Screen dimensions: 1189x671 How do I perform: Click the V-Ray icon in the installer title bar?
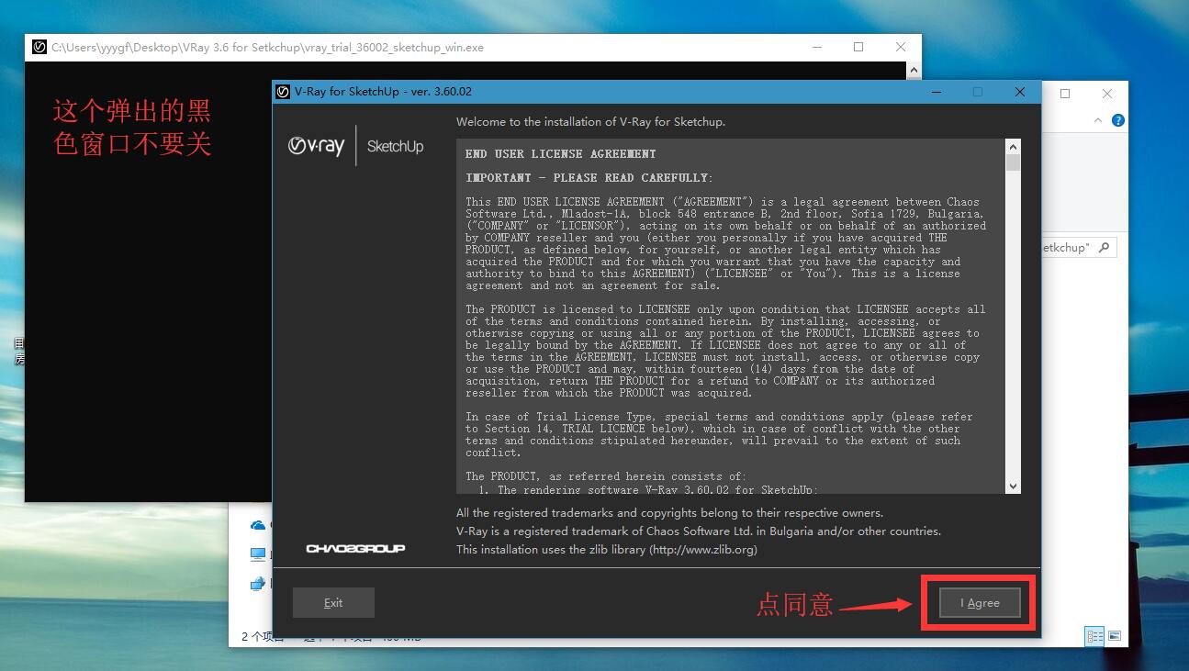284,92
